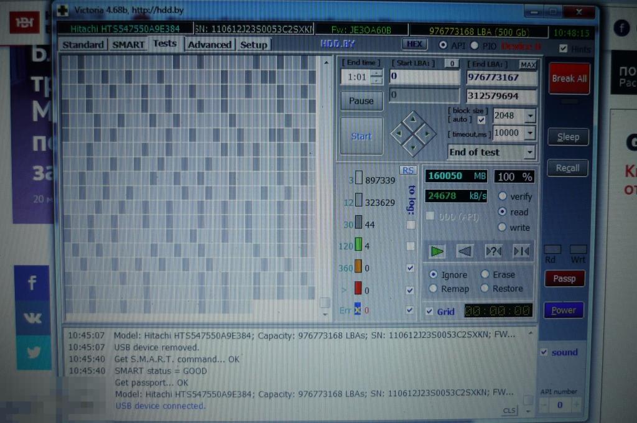Toggle the Grid checkbox

coord(430,311)
